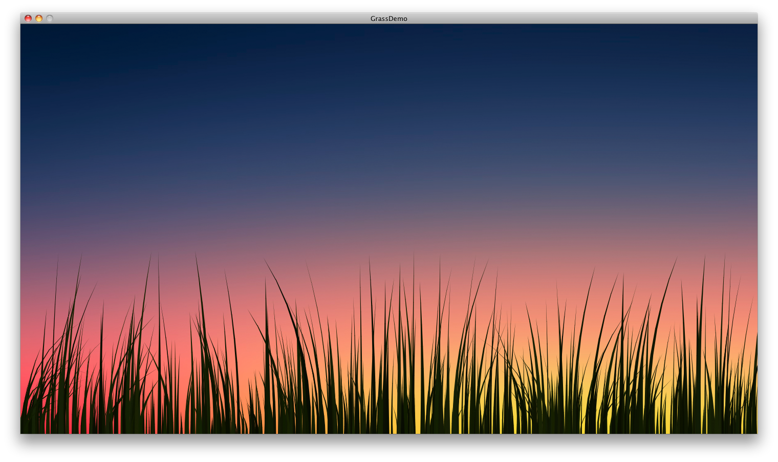Click the grayed-out zoom button
Screen dimensions: 778x462
50,18
